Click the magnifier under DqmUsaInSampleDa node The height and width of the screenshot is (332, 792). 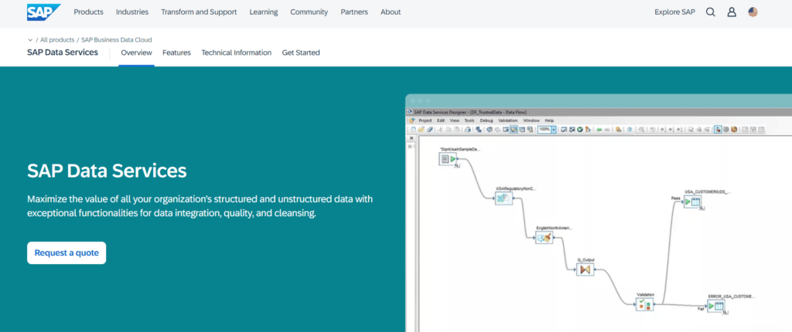456,165
